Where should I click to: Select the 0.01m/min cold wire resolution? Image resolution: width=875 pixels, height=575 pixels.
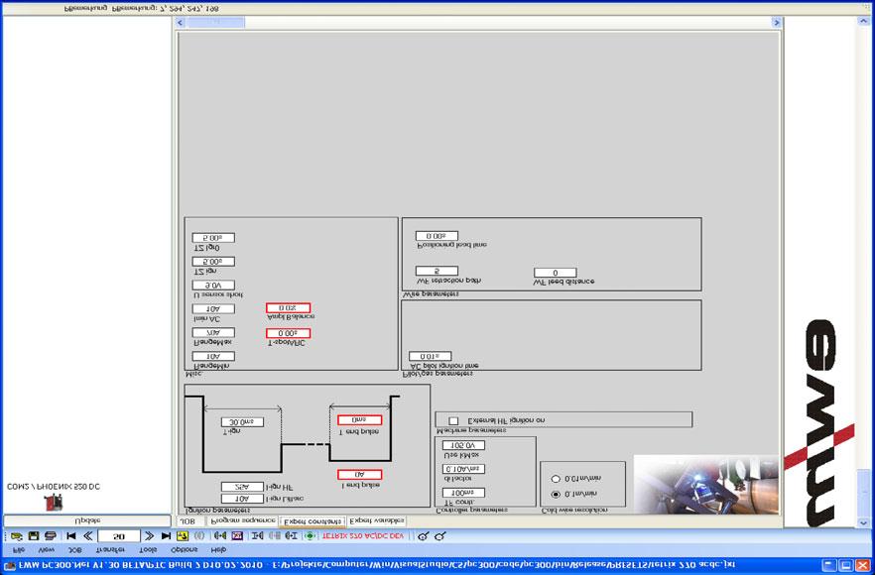tap(556, 479)
